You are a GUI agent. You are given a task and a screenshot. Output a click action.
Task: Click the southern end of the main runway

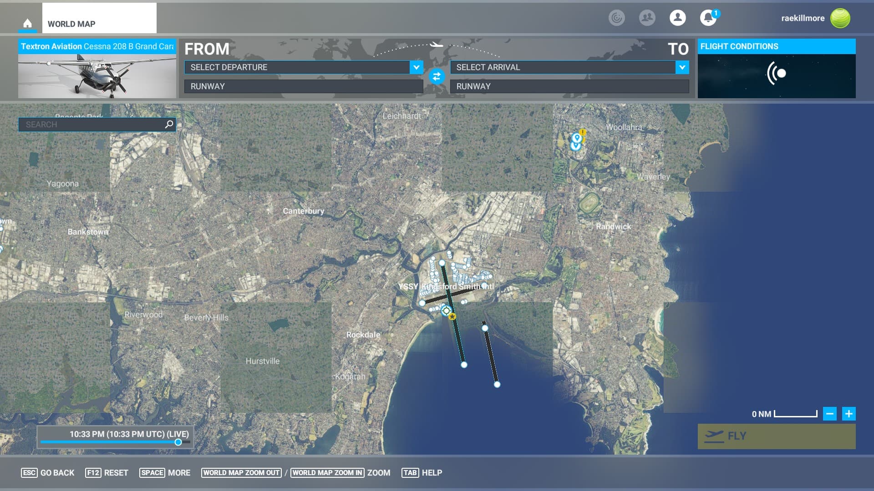pos(464,365)
